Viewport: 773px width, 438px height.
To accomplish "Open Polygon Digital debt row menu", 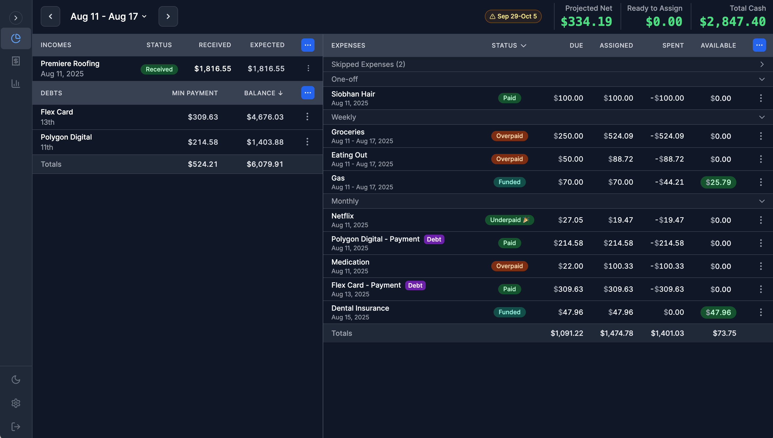I will click(x=307, y=142).
